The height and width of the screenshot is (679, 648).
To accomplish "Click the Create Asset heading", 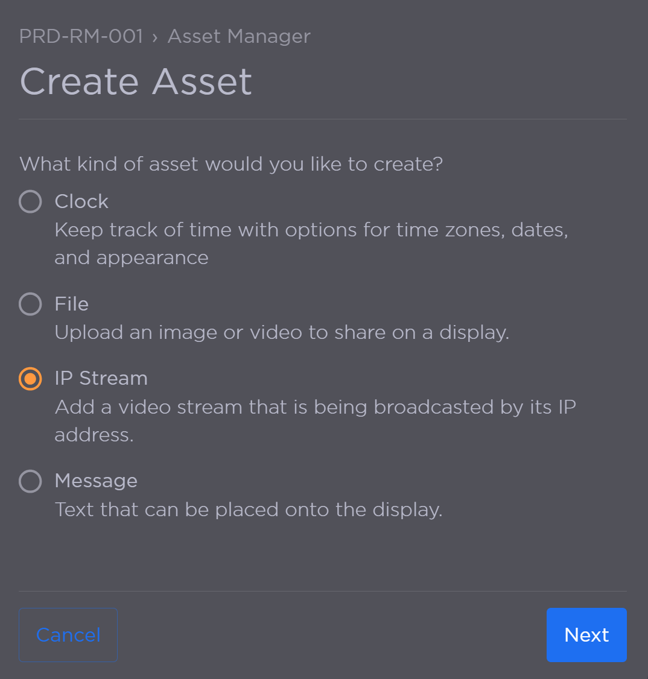I will pyautogui.click(x=136, y=81).
